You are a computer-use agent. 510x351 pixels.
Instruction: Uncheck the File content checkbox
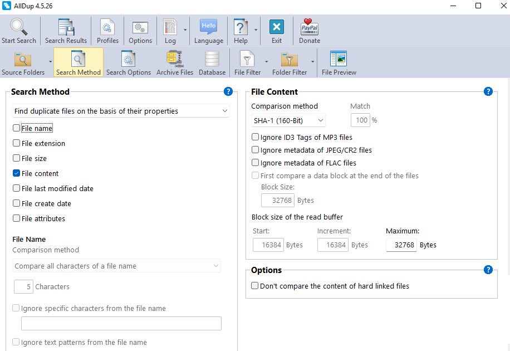16,173
